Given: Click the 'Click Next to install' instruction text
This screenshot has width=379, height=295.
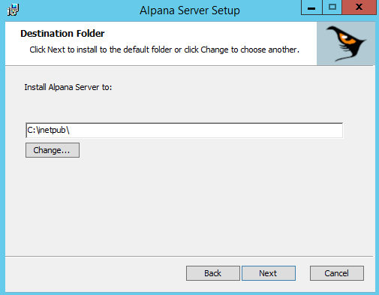Looking at the screenshot, I should [164, 50].
